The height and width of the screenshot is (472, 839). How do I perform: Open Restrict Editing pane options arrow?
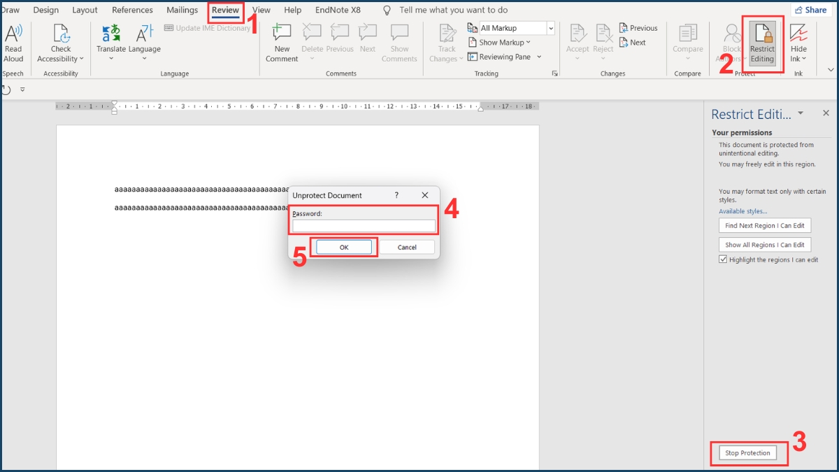[x=801, y=113]
